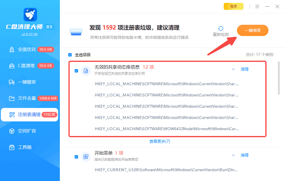285x181 pixels.
Task: Toggle the 全选项目 checkbox
Action: (70, 55)
